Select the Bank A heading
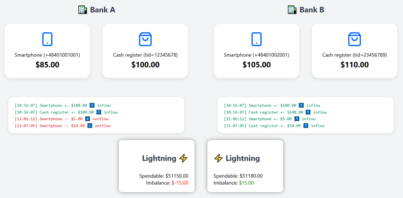 click(x=102, y=10)
